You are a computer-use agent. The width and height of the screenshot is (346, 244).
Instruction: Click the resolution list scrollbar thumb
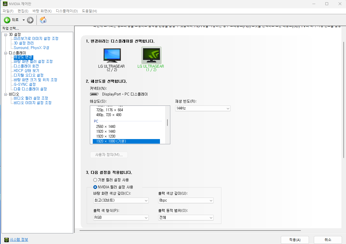coord(167,123)
